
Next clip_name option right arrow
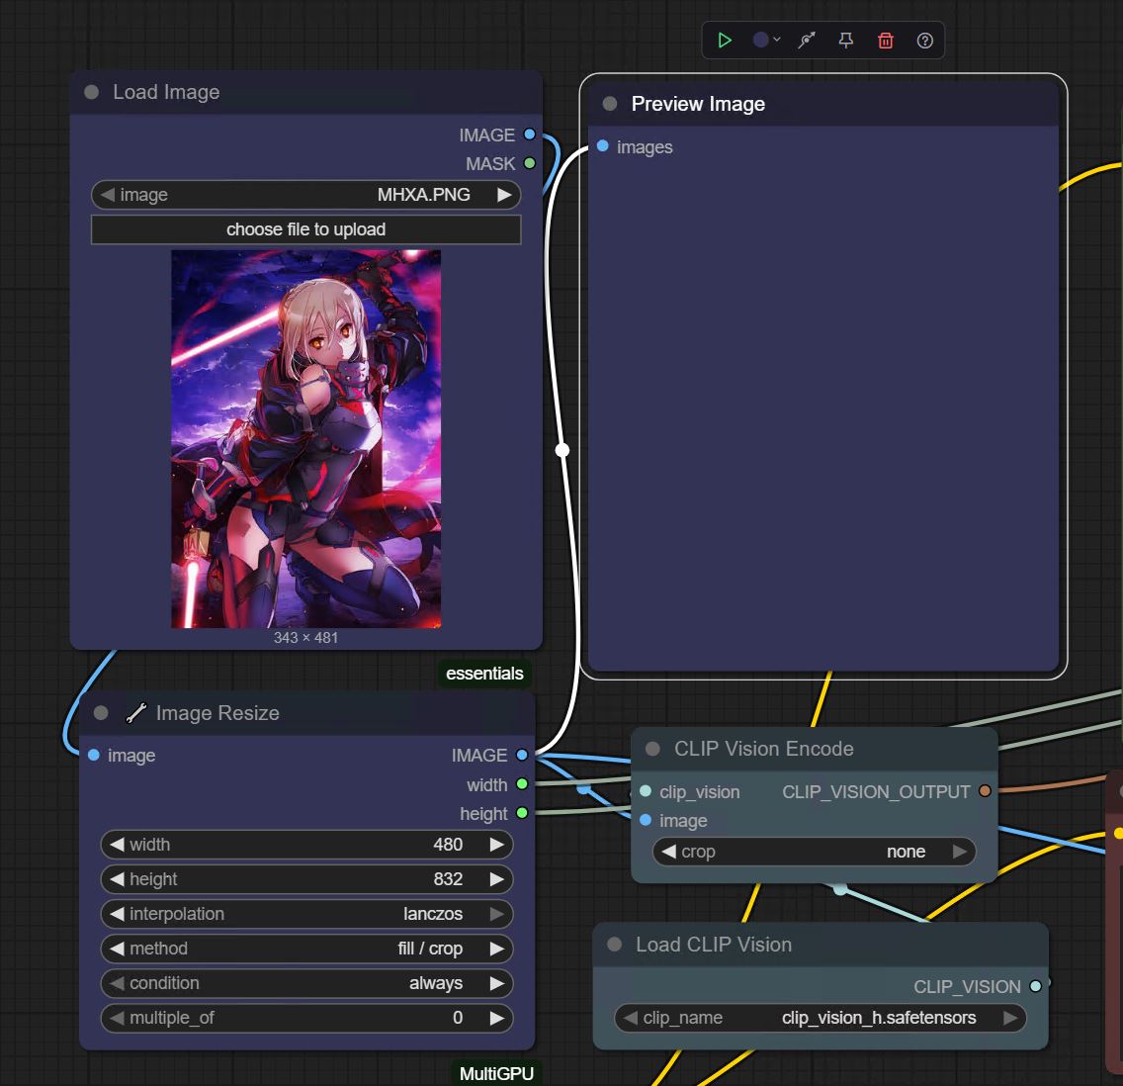click(x=1010, y=1018)
